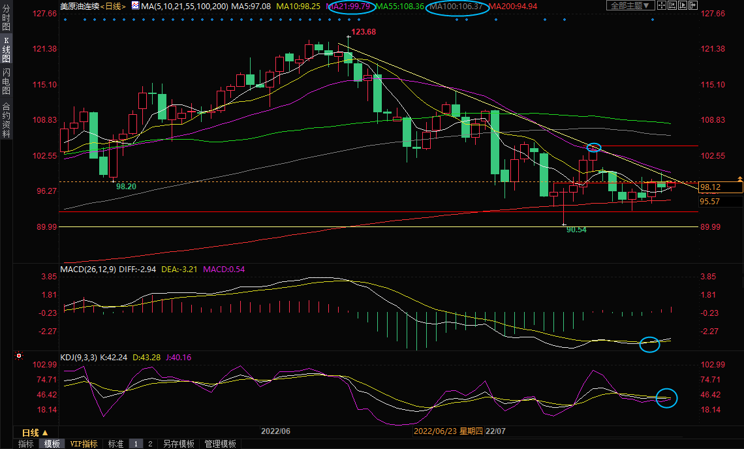This screenshot has width=744, height=449.
Task: Open the <日线> period dropdown in title
Action: 111,6
